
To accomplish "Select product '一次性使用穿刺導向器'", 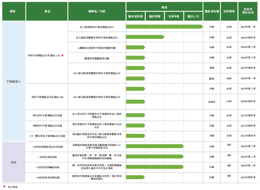I will coord(47,177).
